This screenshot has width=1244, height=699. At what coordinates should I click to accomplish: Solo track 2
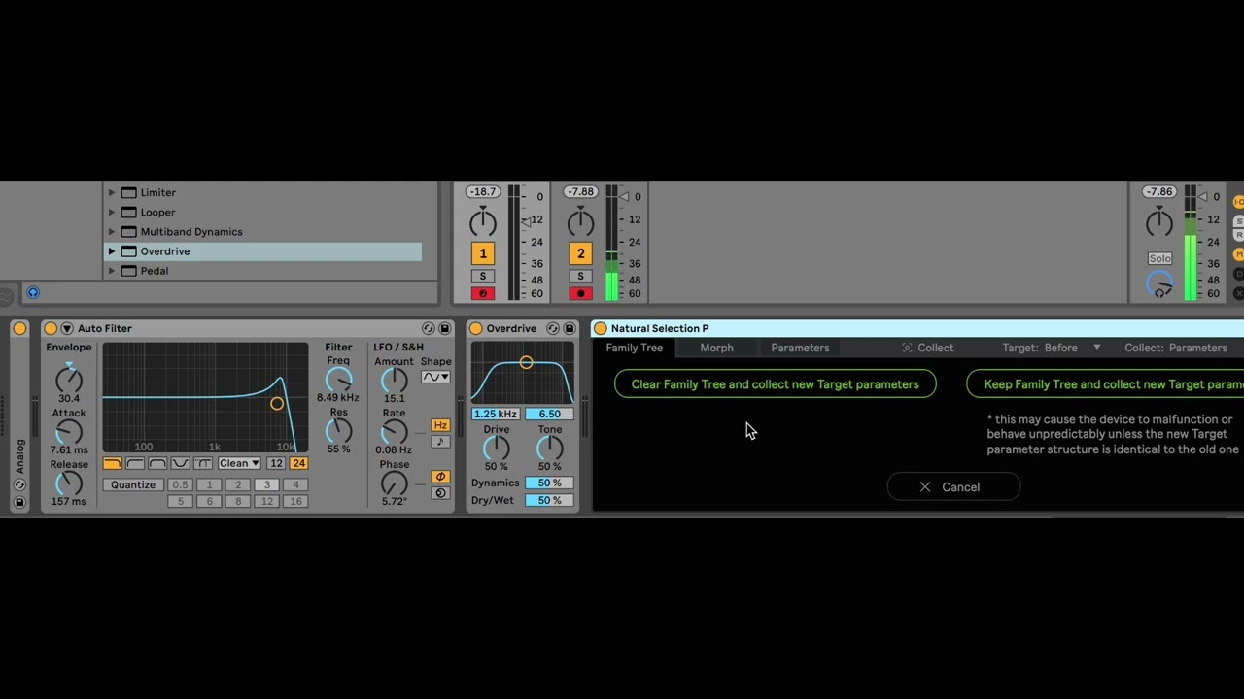[581, 276]
